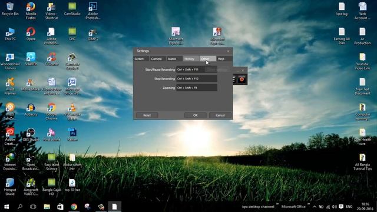The height and width of the screenshot is (212, 377).
Task: Select the Open Broadcaster desktop icon
Action: [x=31, y=162]
